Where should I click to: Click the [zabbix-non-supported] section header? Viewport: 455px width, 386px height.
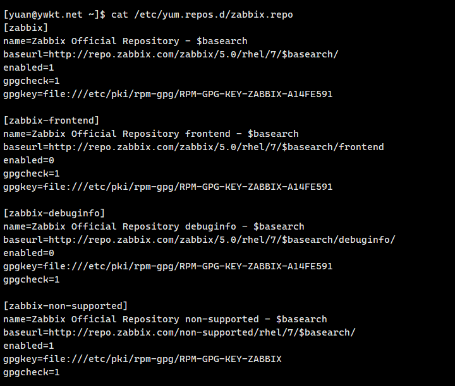coord(65,306)
